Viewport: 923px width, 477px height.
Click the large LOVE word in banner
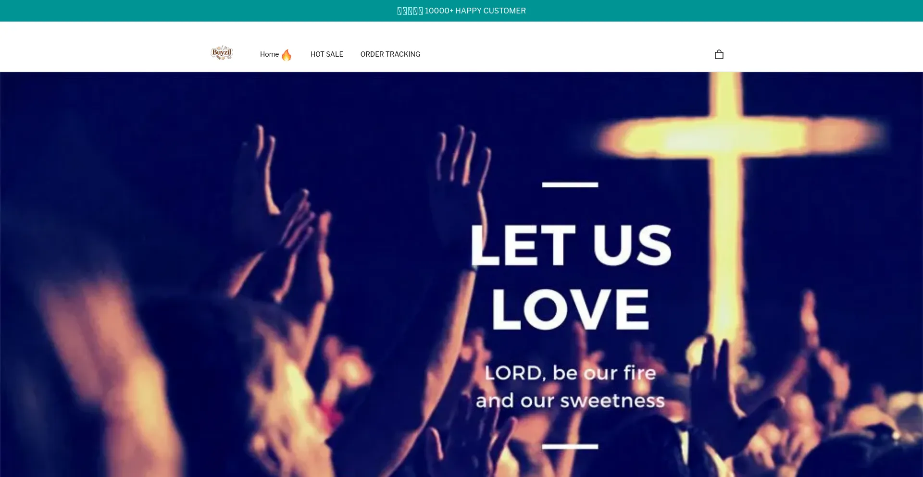coord(571,309)
